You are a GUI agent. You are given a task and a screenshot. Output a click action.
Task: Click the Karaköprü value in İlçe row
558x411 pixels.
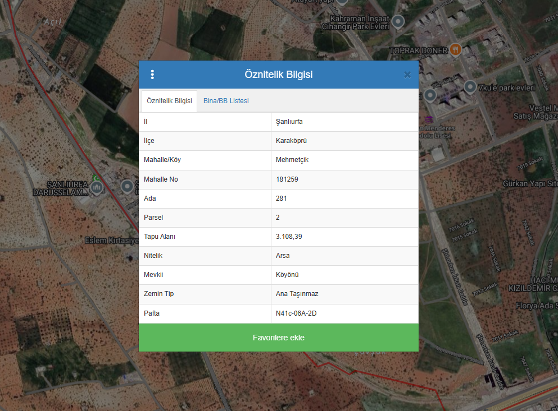click(x=291, y=141)
